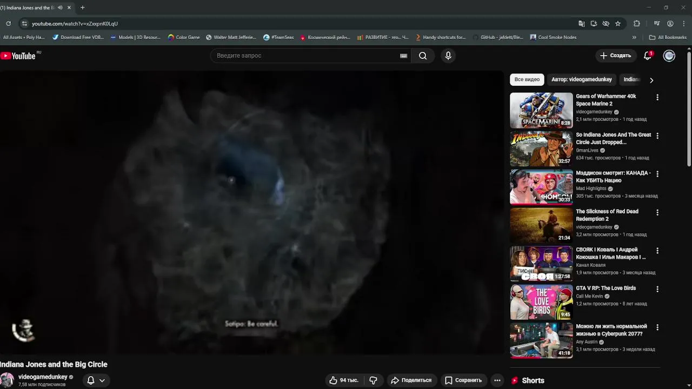This screenshot has width=692, height=389.
Task: Start voice search with the microphone
Action: coord(448,56)
